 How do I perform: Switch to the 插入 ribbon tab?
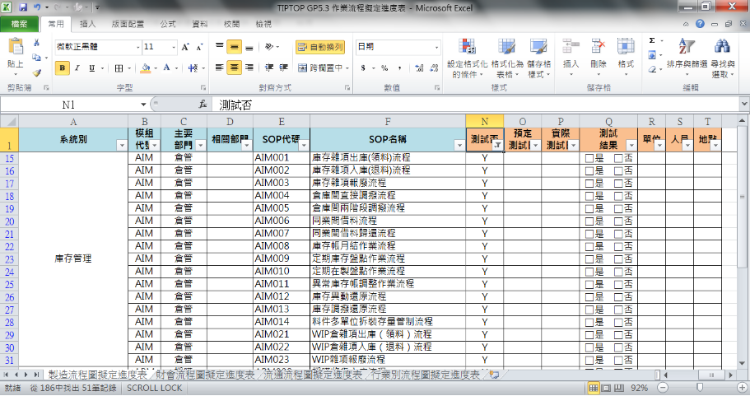pyautogui.click(x=87, y=25)
